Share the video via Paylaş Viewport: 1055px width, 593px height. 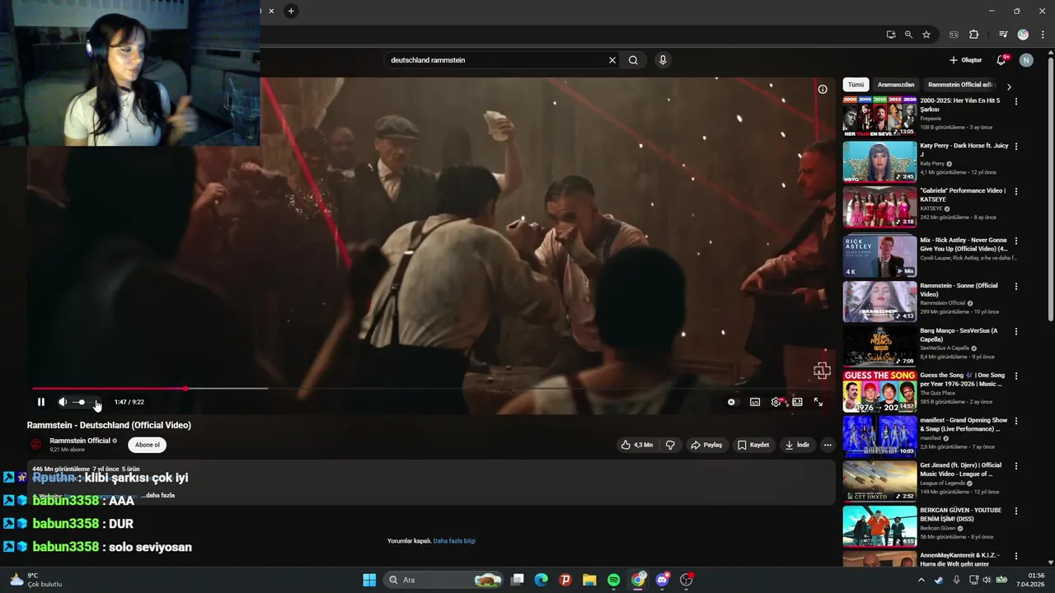[x=706, y=445]
